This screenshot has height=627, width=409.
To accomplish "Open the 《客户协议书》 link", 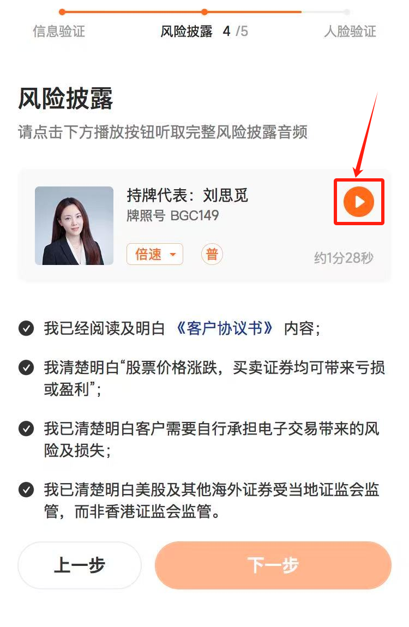I will tap(225, 328).
